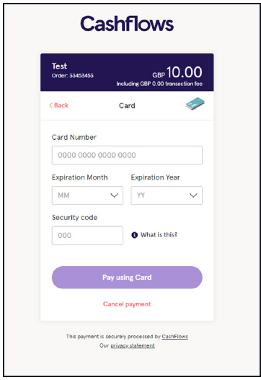Image resolution: width=261 pixels, height=380 pixels.
Task: Open the Expiration Year dropdown
Action: [167, 195]
